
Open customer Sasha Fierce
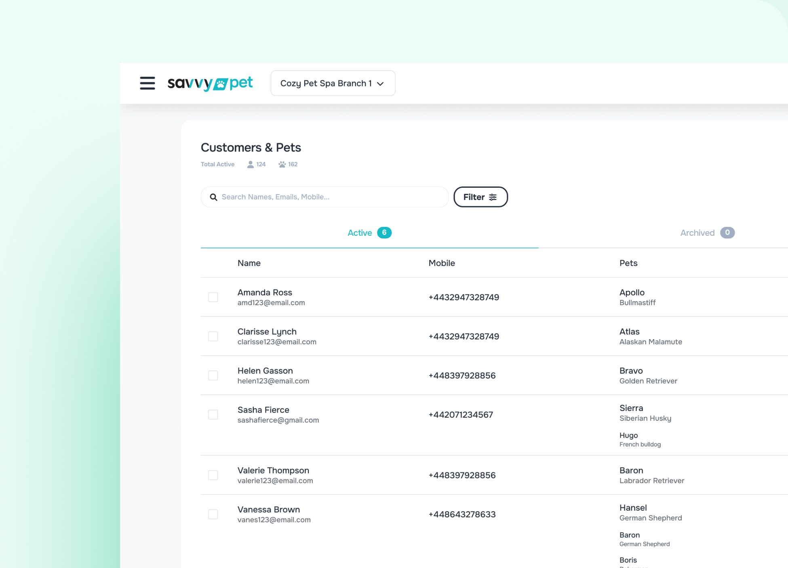click(263, 410)
